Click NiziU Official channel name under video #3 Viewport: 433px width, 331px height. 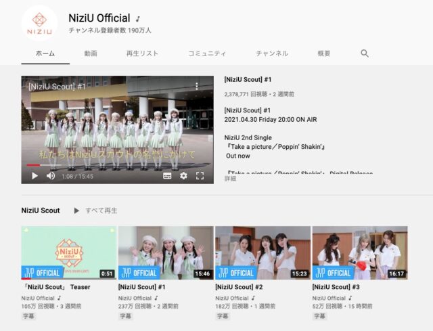pos(329,299)
